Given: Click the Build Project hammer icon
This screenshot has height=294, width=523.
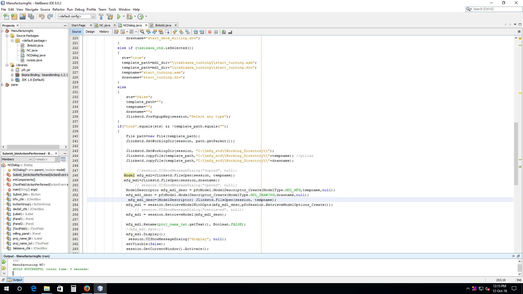Looking at the screenshot, I should 101,17.
